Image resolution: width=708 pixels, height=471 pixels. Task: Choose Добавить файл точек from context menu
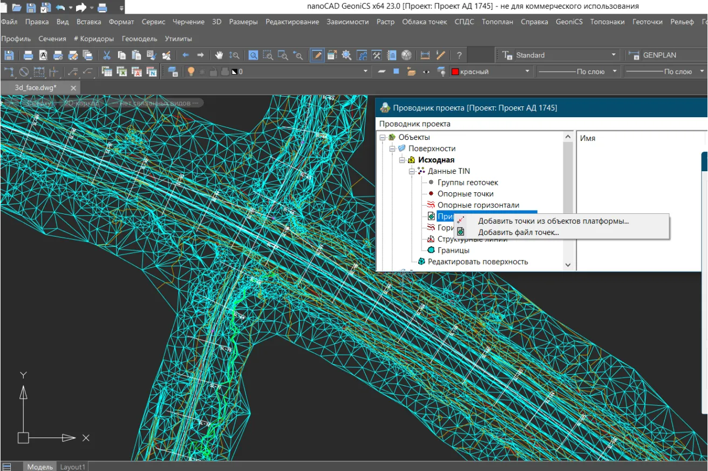click(518, 232)
